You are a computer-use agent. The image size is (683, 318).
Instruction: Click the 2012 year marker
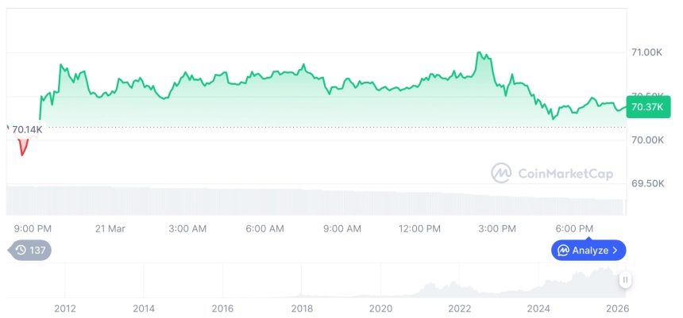pos(65,308)
